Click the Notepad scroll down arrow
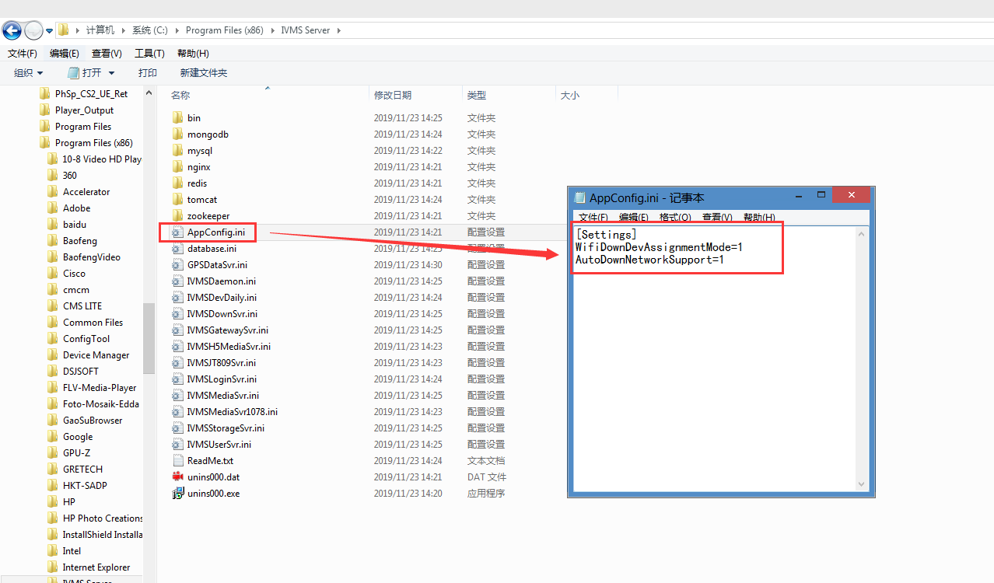The image size is (994, 583). click(861, 484)
